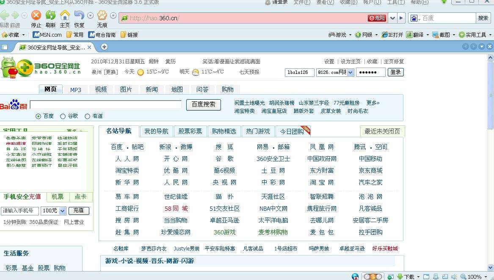Click the vertical scrollbar thumb
Viewport: 494px width, 280px height.
(x=491, y=94)
